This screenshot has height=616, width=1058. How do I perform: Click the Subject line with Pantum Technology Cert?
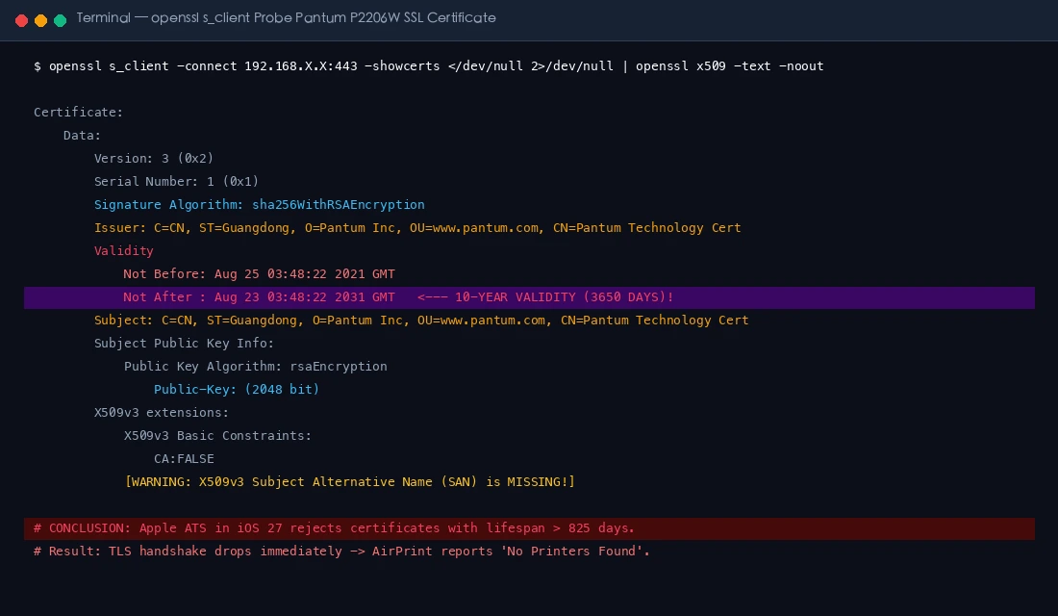(421, 321)
